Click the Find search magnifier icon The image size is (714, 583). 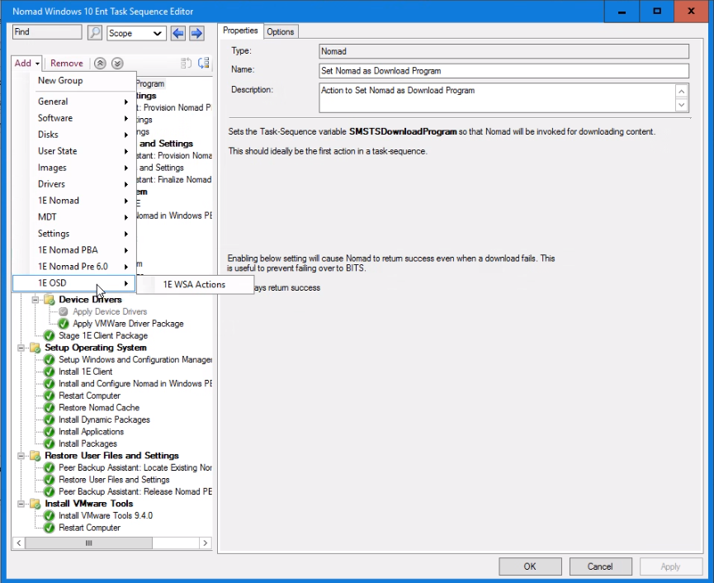[x=95, y=33]
